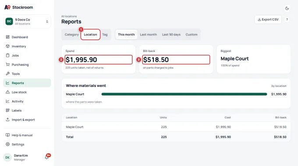Click the Import & export upload icon
Screen dimensions: 298x166
[7, 120]
